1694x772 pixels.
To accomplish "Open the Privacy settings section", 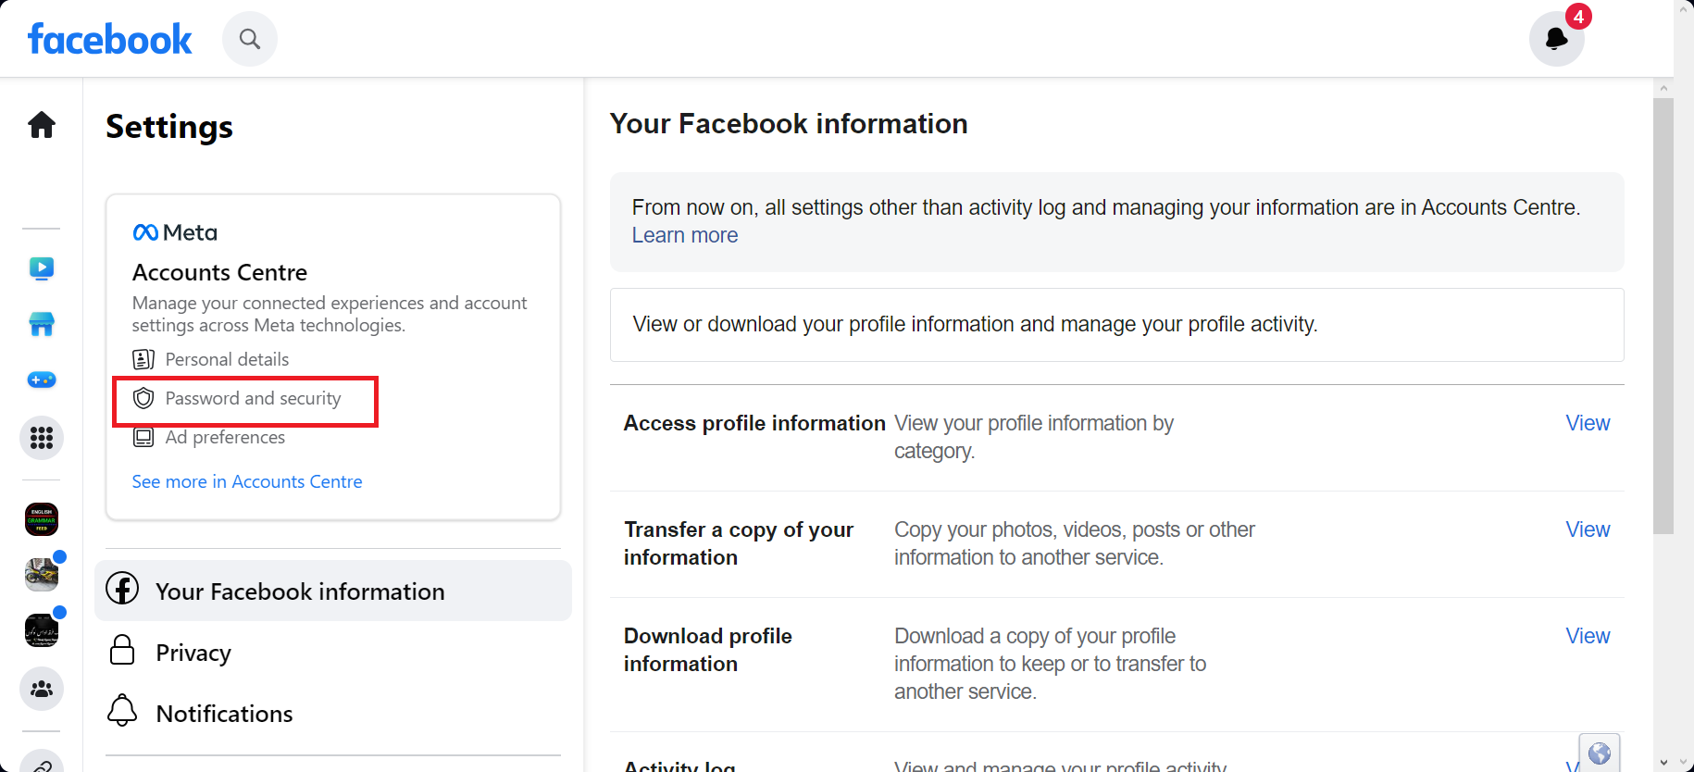I will (193, 653).
